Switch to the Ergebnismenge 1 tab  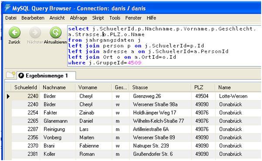46,76
